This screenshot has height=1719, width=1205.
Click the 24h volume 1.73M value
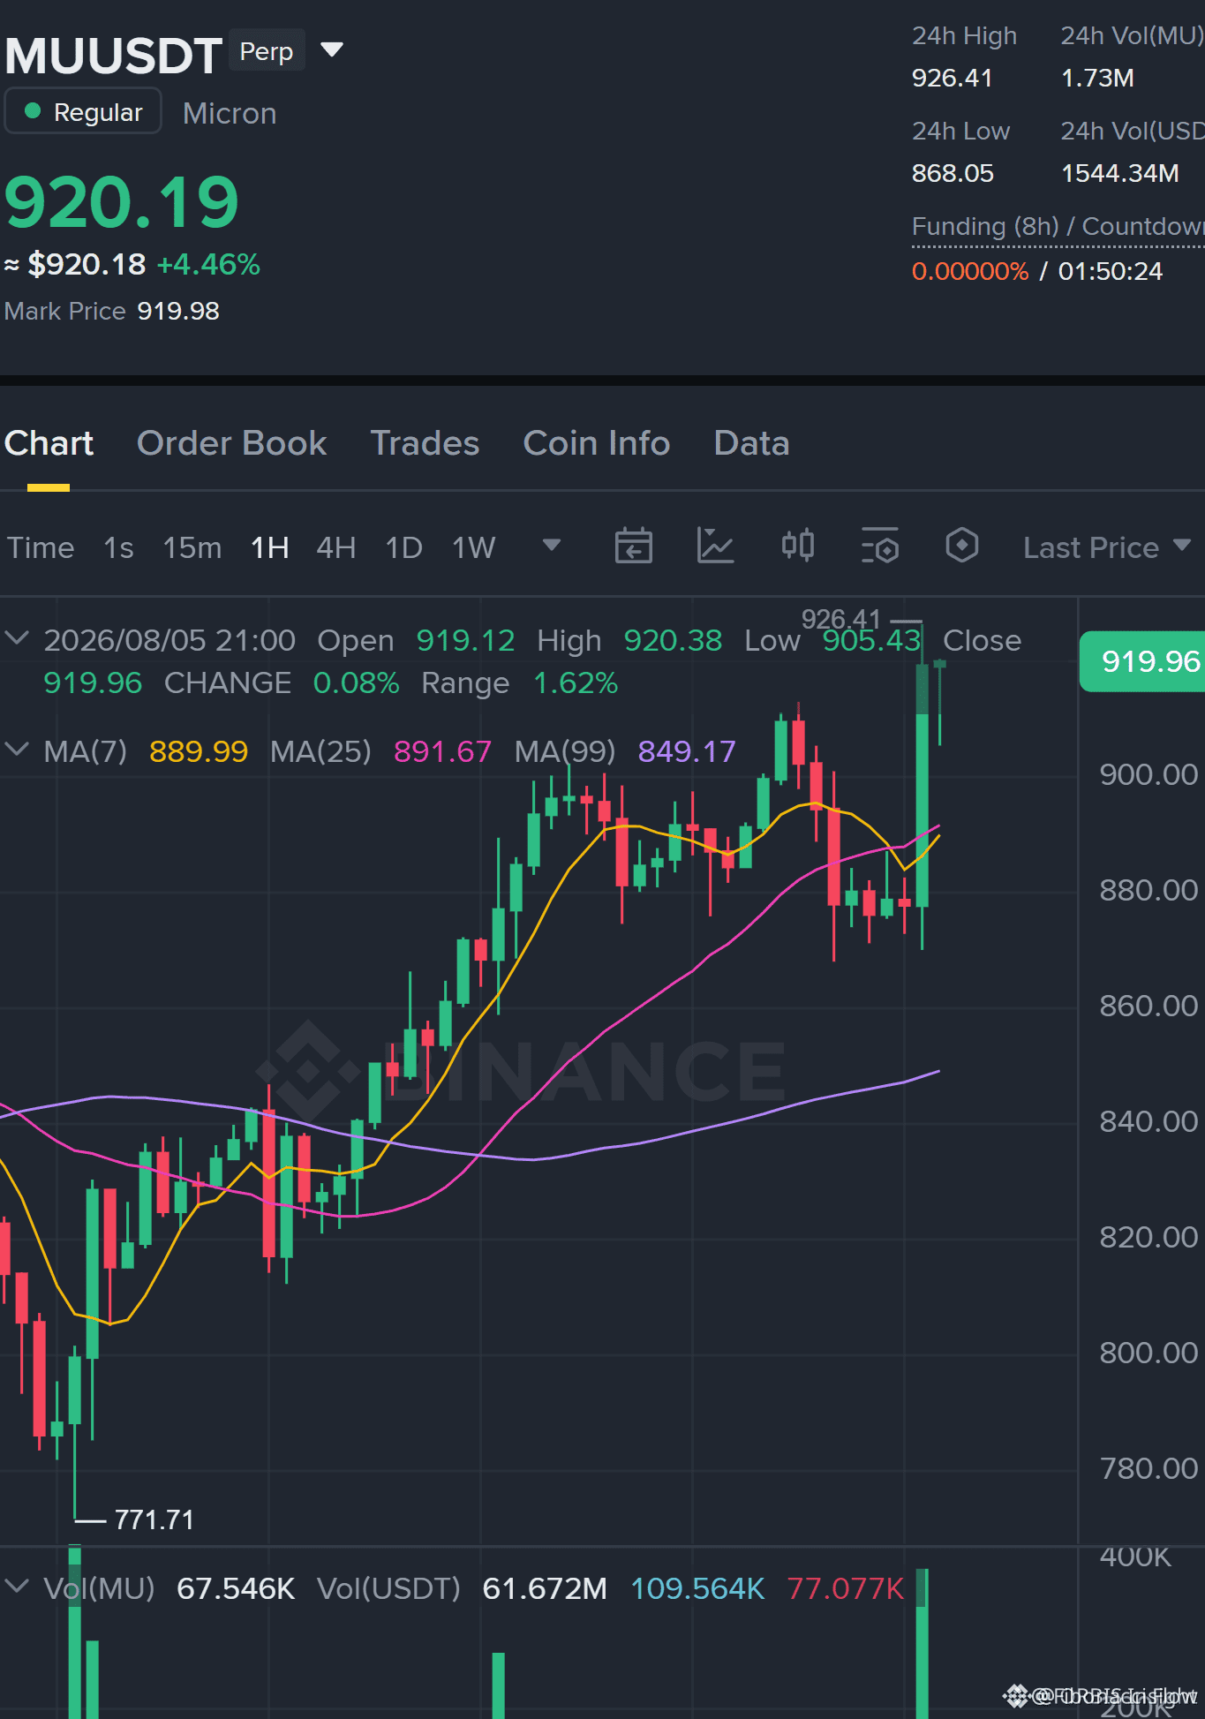[1097, 78]
